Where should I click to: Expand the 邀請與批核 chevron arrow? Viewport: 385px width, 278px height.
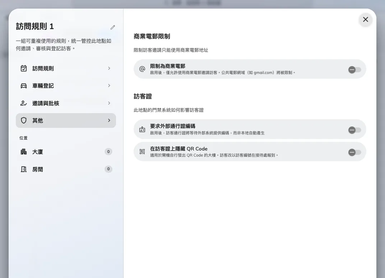(x=109, y=103)
